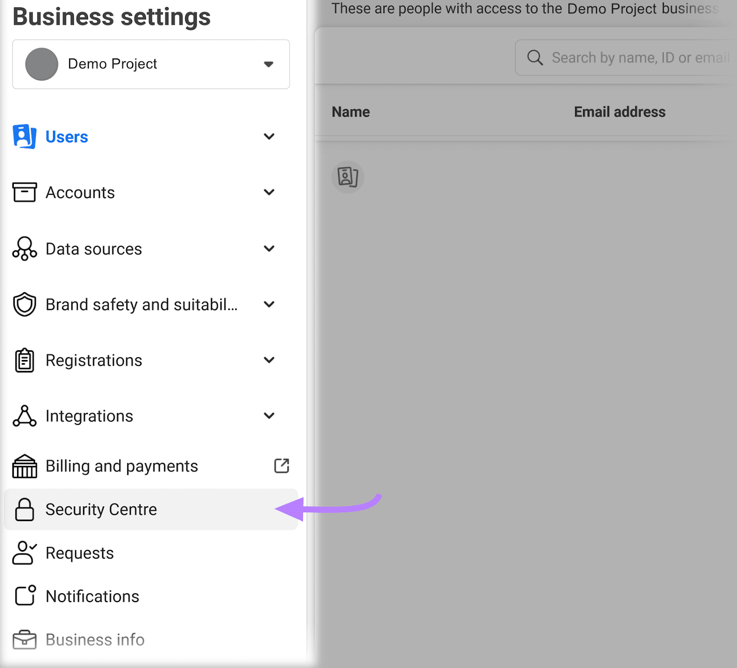Click the search magnifier icon
The image size is (737, 668).
point(534,58)
